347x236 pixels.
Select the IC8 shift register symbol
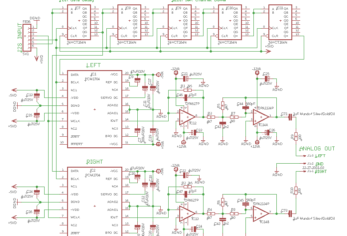tap(129, 22)
